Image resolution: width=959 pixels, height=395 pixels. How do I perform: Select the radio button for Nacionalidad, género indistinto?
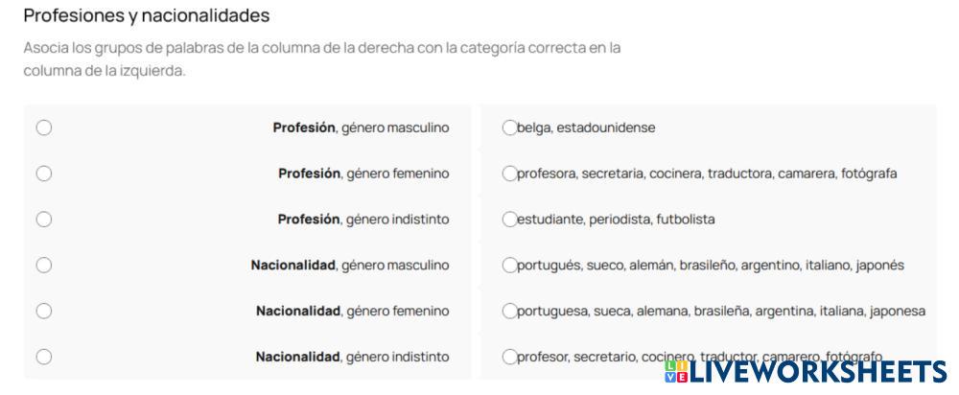point(44,357)
